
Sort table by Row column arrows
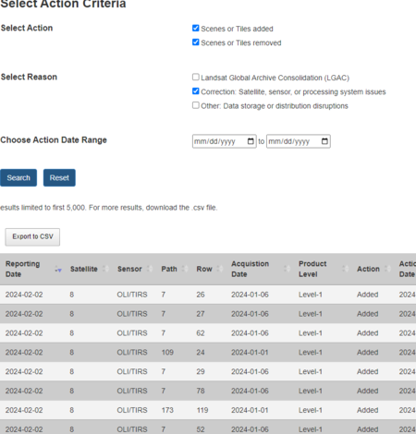click(x=220, y=269)
